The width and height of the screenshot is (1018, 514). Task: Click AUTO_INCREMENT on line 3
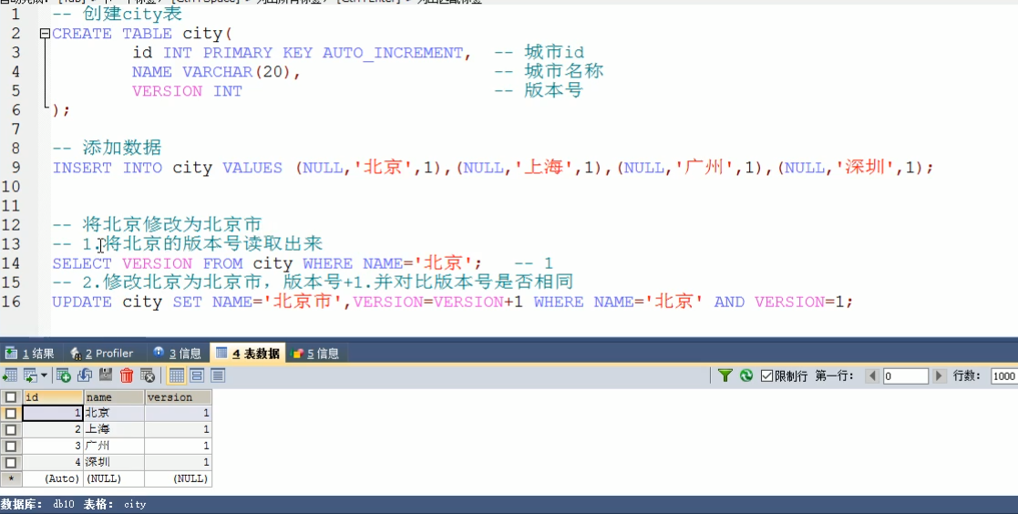(x=393, y=53)
